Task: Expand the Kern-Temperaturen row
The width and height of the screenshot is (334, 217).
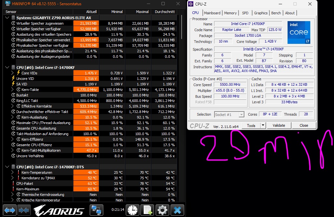Action: click(x=12, y=172)
